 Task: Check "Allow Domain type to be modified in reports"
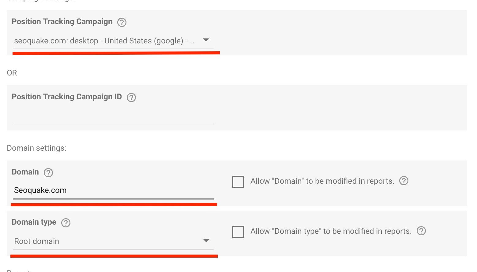click(238, 232)
